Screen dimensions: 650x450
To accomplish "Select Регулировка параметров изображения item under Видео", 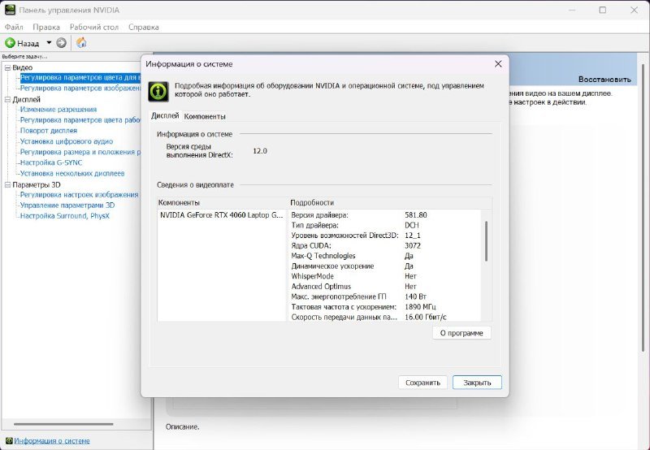I will (x=80, y=89).
